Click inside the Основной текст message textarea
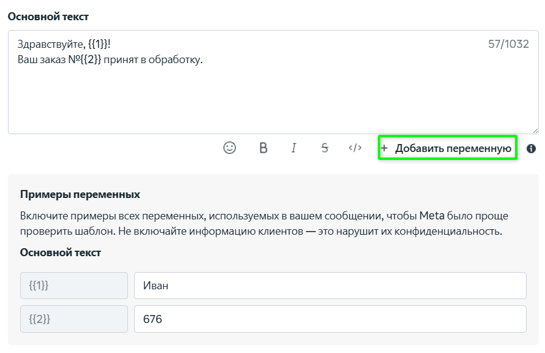545x353 pixels. point(273,98)
